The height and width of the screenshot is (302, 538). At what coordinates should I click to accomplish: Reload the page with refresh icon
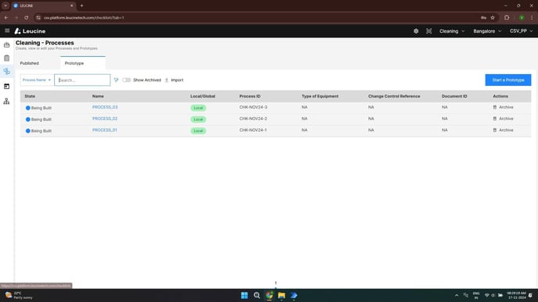pos(27,17)
